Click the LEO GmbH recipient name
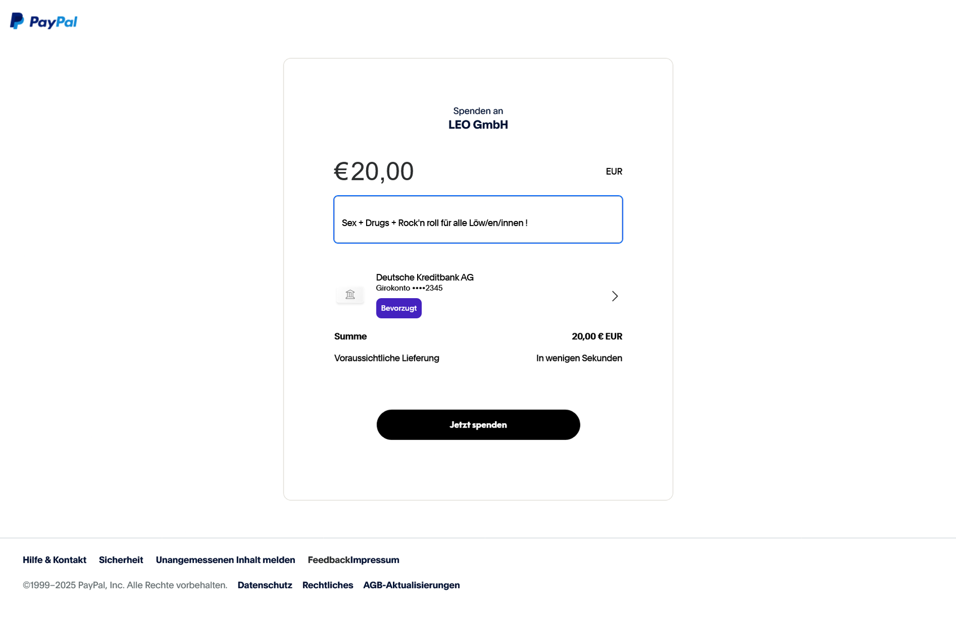The height and width of the screenshot is (618, 956). pos(478,125)
